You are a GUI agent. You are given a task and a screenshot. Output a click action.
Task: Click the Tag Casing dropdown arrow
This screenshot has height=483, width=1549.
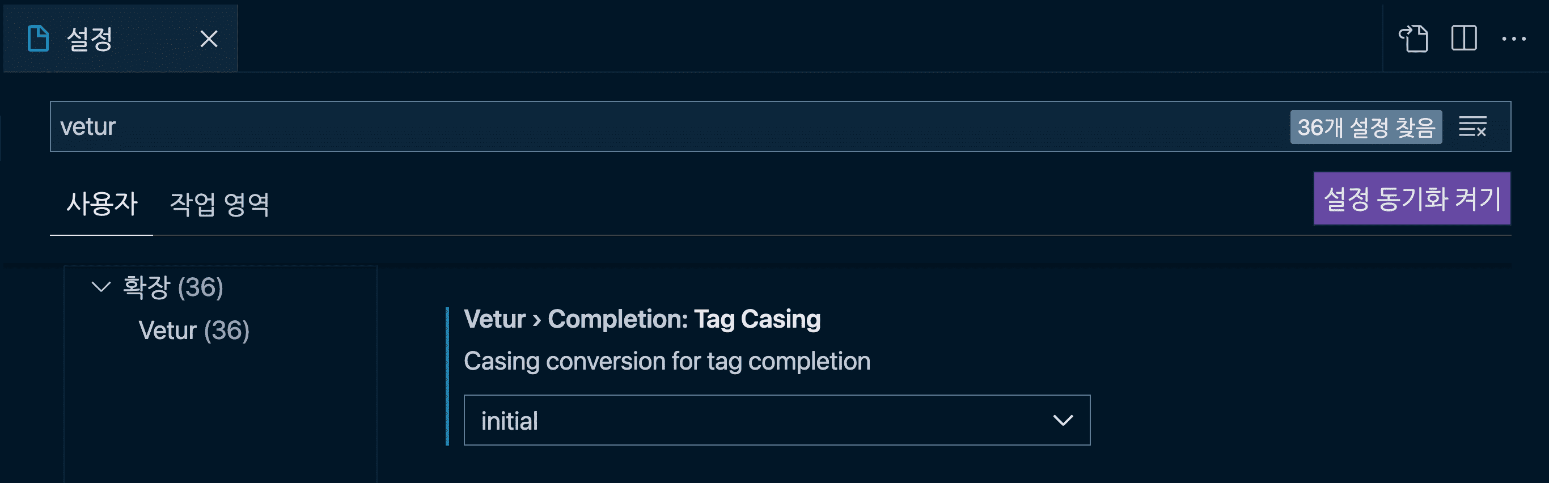(1063, 421)
